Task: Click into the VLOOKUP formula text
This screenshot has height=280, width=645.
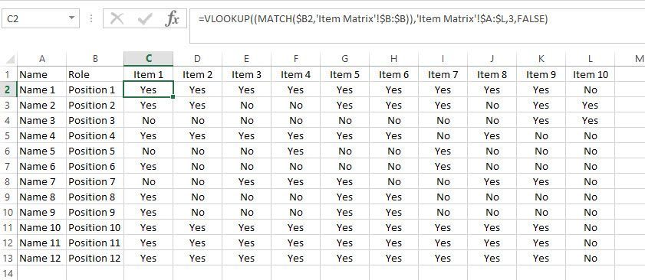Action: point(373,19)
